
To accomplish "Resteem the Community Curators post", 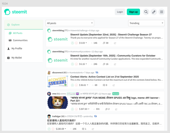I will (x=115, y=64).
